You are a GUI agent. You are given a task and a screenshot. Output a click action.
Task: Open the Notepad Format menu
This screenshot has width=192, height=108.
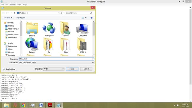[13, 4]
